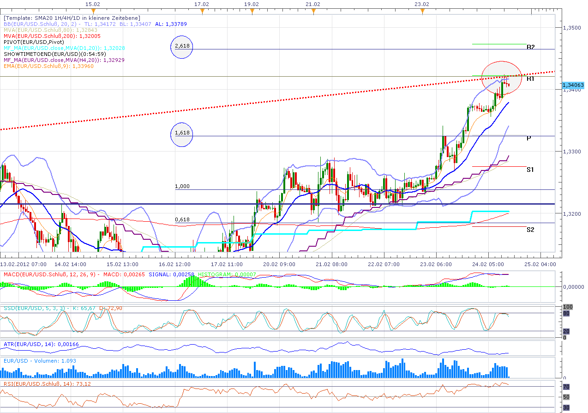Click the MACD SIGNAL 0,00258 value
588x413 pixels.
click(171, 274)
